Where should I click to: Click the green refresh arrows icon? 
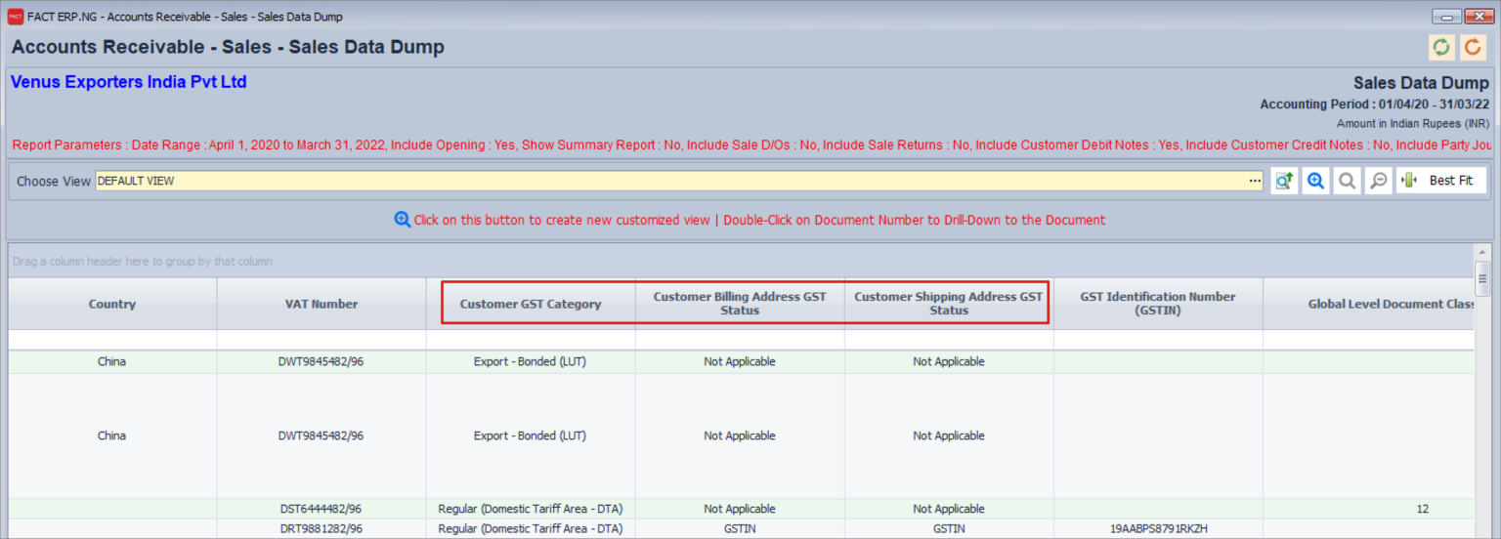coord(1440,47)
